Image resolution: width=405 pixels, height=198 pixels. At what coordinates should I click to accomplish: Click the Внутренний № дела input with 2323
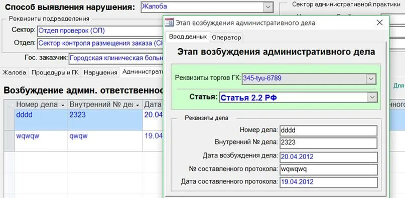coord(329,142)
